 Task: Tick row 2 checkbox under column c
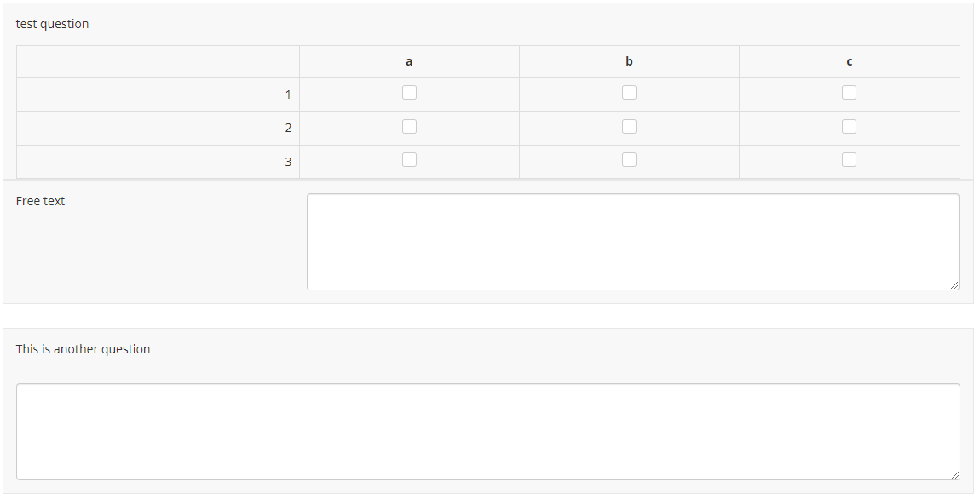pos(849,127)
